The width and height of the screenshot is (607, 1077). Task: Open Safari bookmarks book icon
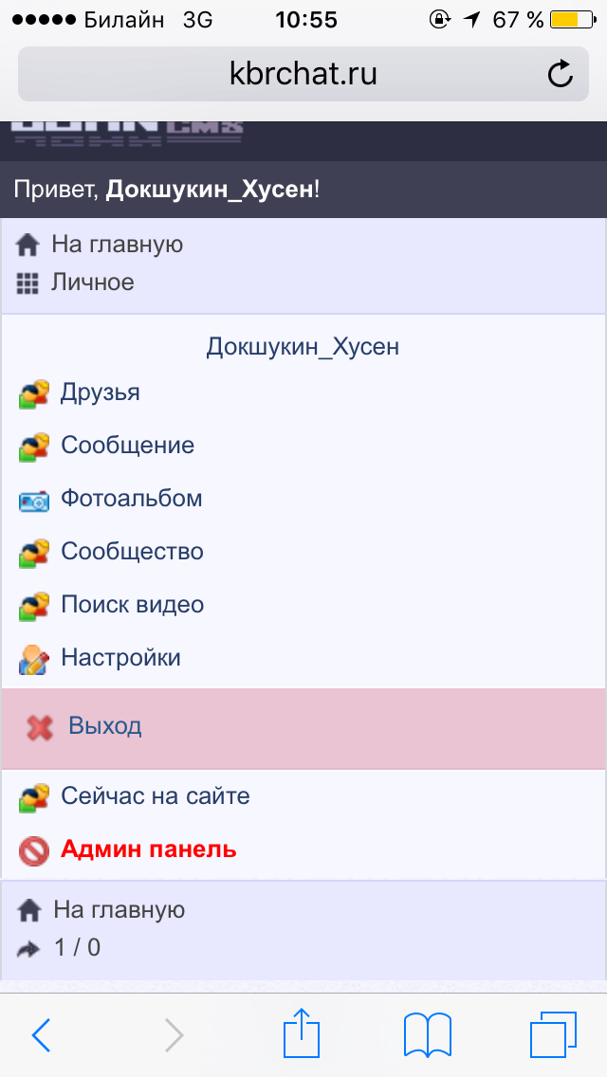click(427, 1033)
